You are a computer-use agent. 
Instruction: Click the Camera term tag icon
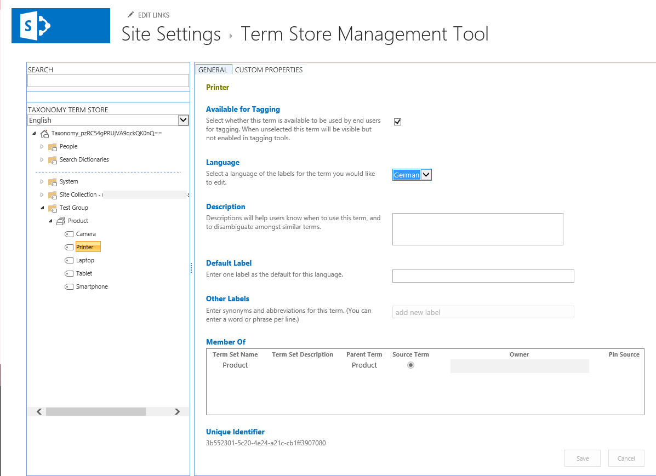click(69, 234)
